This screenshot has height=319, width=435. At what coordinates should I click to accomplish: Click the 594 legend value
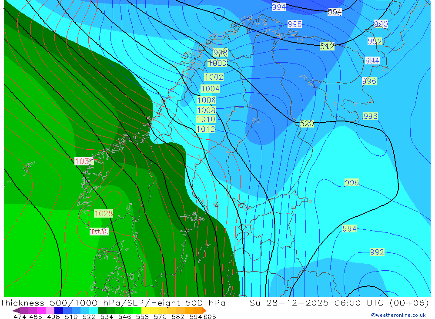tap(196, 316)
